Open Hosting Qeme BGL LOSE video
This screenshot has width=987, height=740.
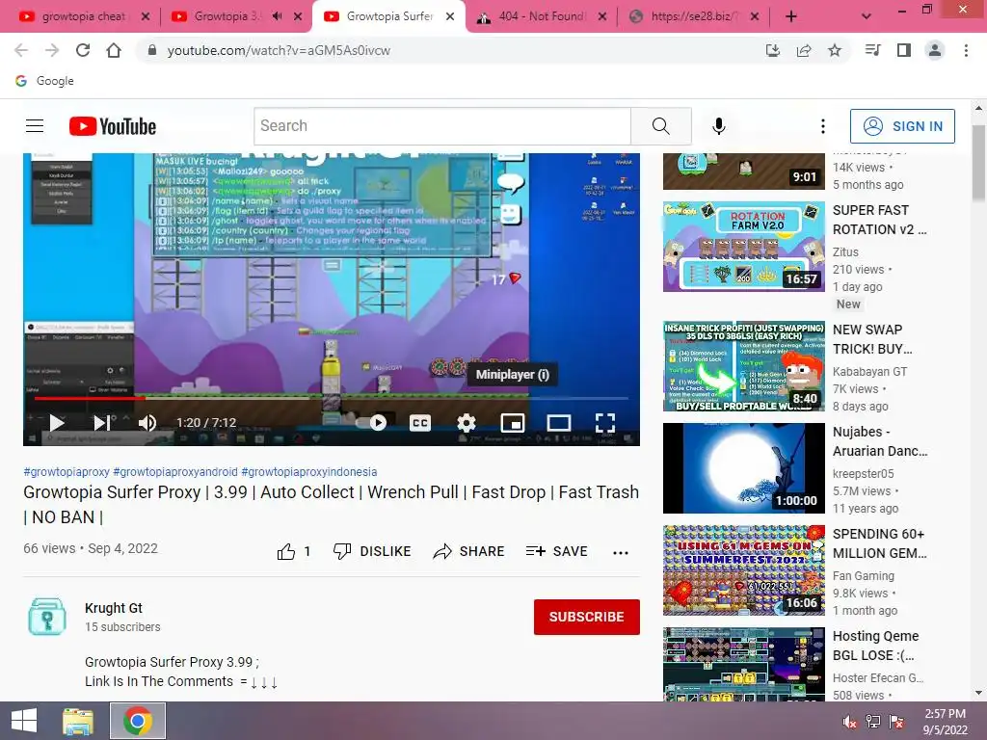743,664
